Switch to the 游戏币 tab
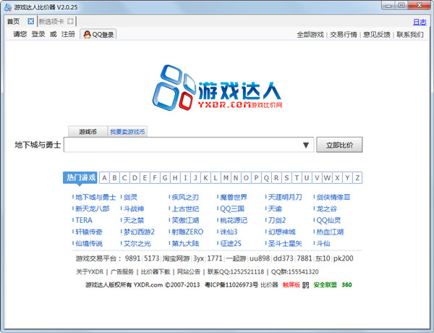 coord(88,132)
